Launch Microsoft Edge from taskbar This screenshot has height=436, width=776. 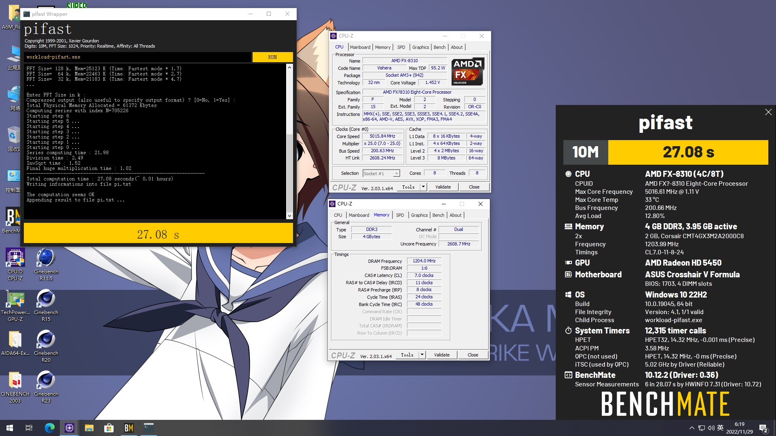pyautogui.click(x=49, y=428)
